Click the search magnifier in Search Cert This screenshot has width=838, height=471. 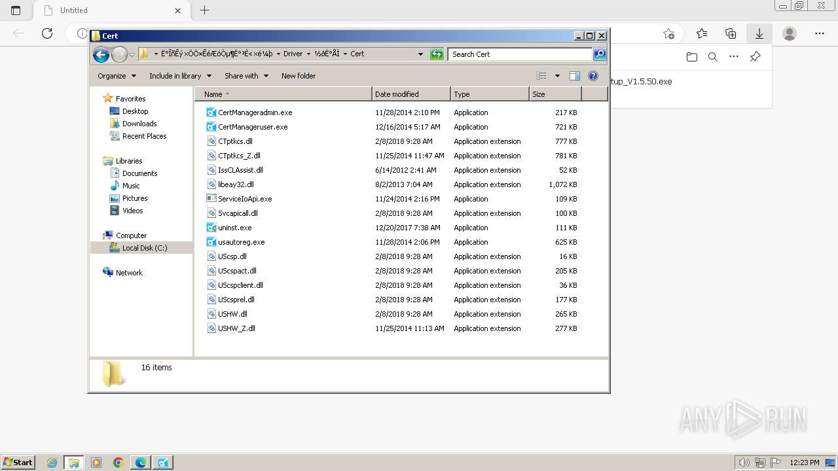[599, 54]
